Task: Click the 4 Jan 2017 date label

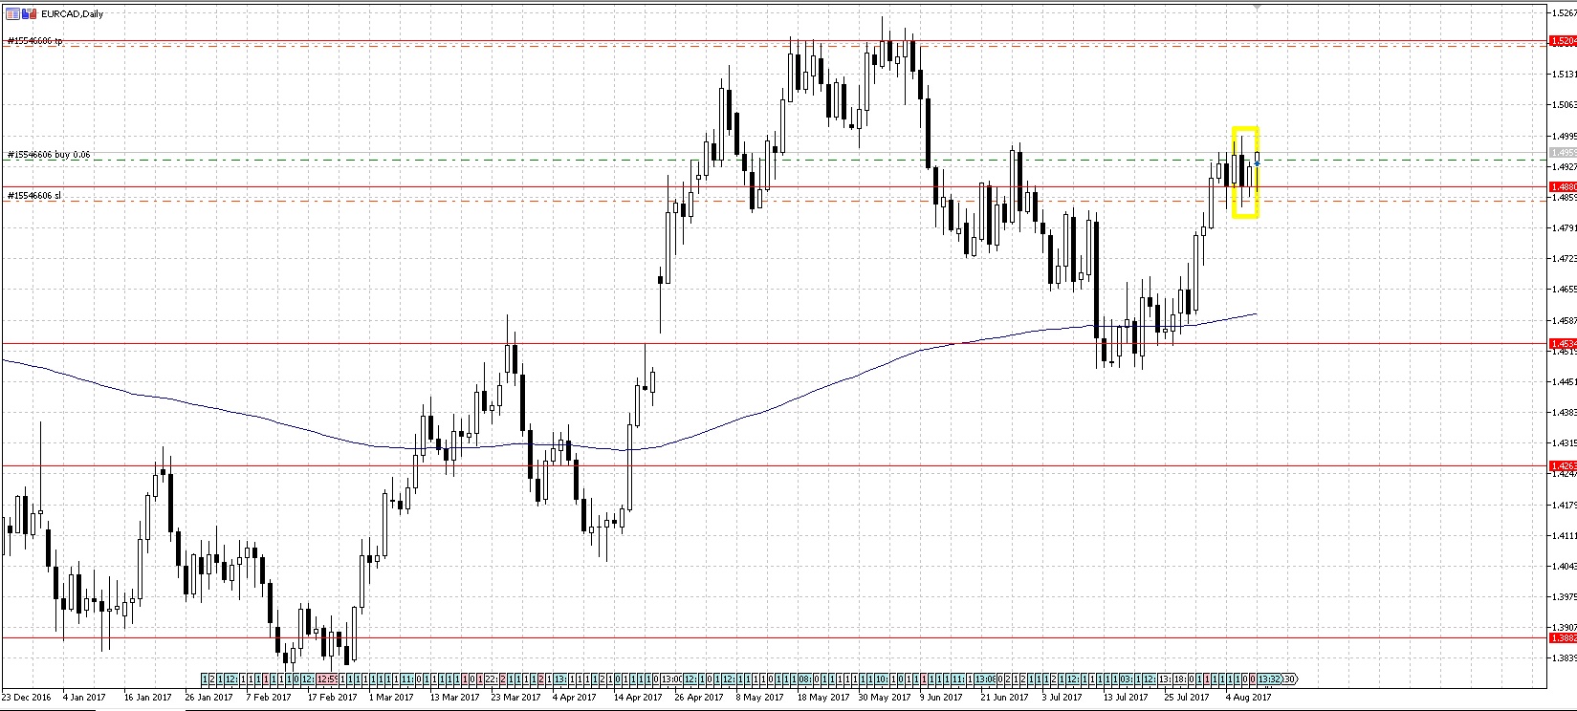Action: pos(85,697)
